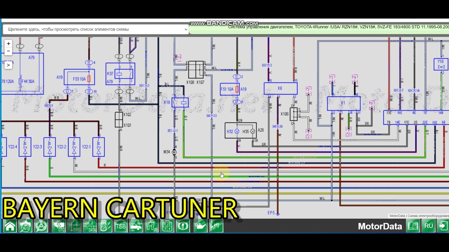449x252 pixels.
Task: Zoom in with the plus button
Action: click(8, 44)
